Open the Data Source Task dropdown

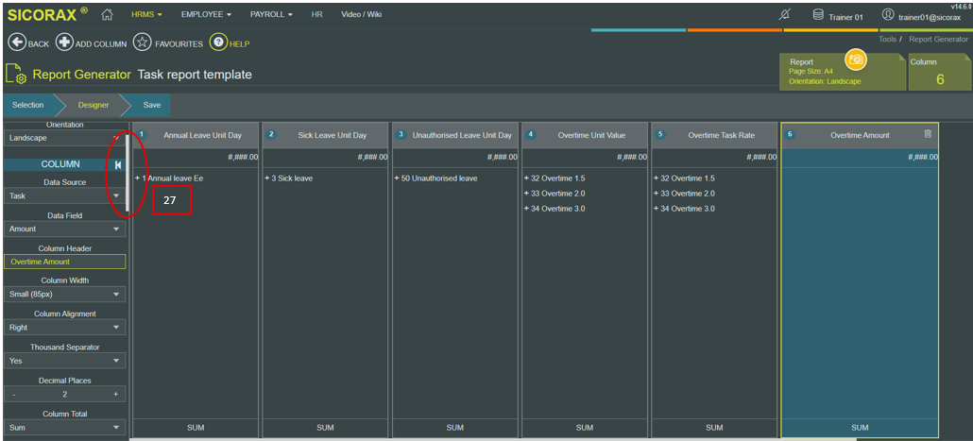pos(64,195)
